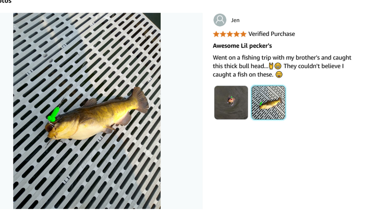Click the rock-on hand emoji in review
Screen dimensions: 365x211
pos(271,66)
